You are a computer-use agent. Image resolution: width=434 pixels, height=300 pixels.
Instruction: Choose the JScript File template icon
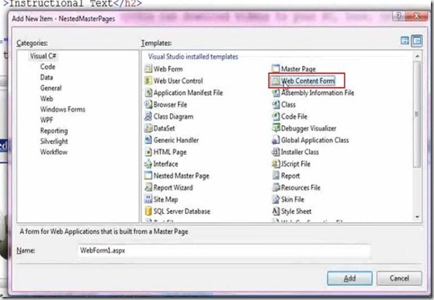(276, 164)
